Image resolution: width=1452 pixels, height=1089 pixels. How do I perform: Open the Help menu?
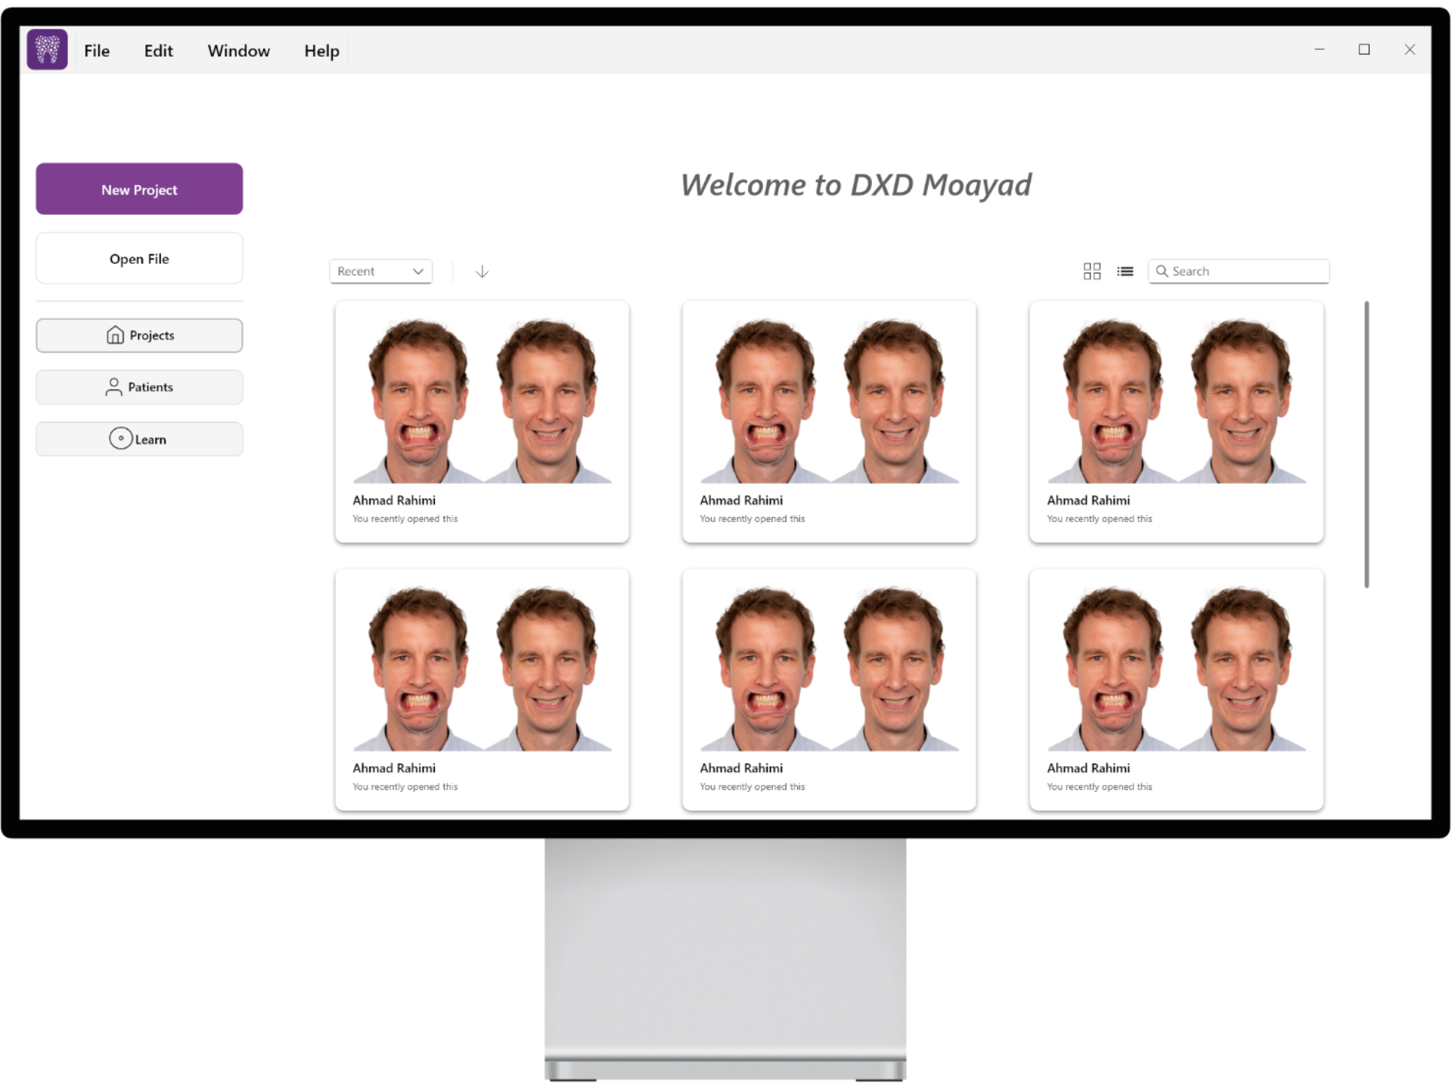point(321,51)
